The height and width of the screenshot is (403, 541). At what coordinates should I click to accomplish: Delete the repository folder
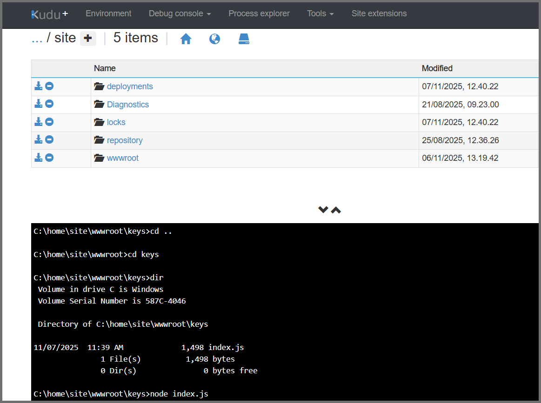pos(49,140)
